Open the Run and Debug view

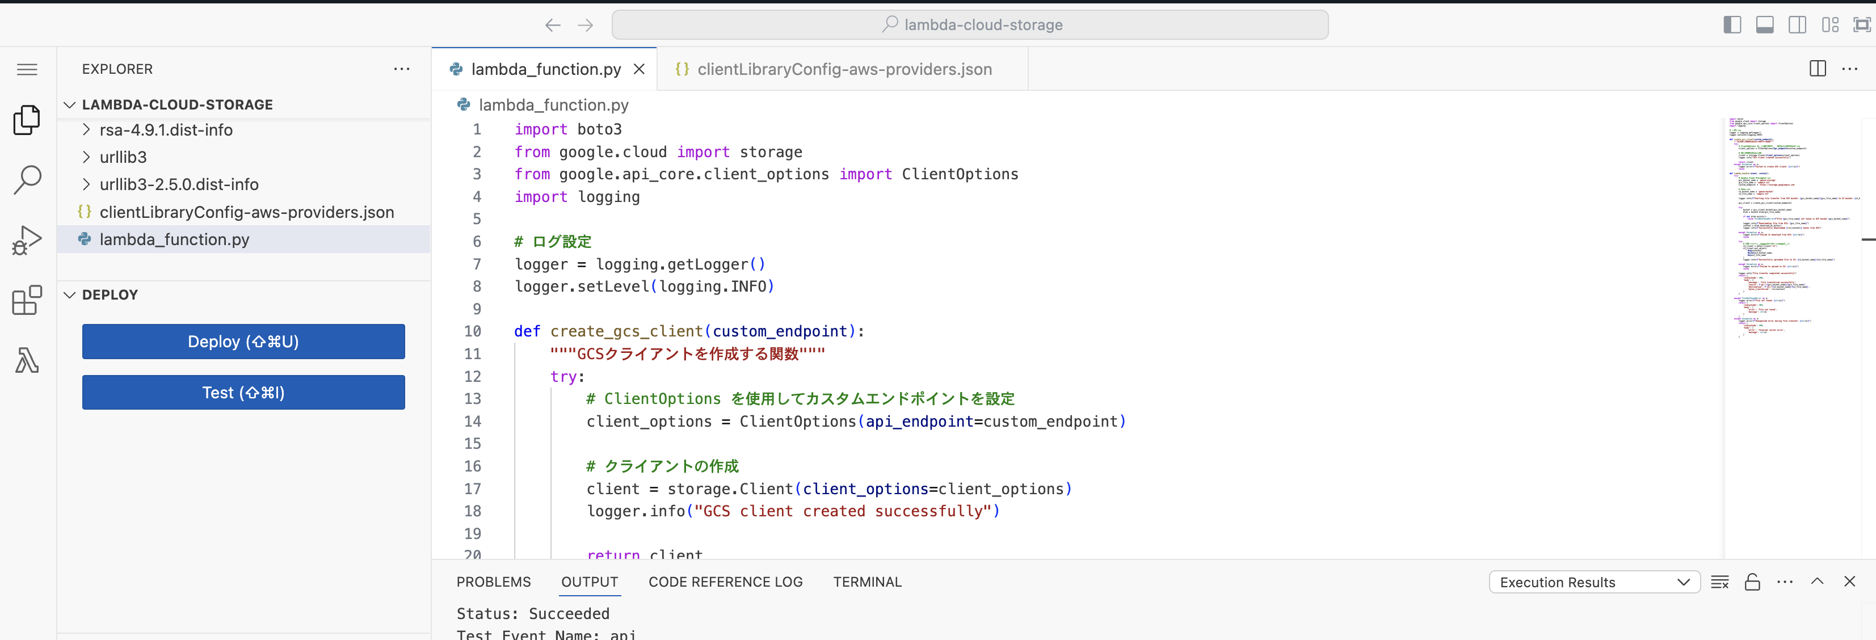(27, 239)
